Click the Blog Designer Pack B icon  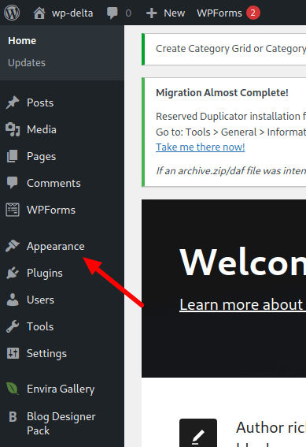point(13,416)
